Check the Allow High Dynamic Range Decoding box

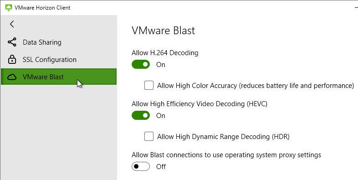[x=149, y=136]
